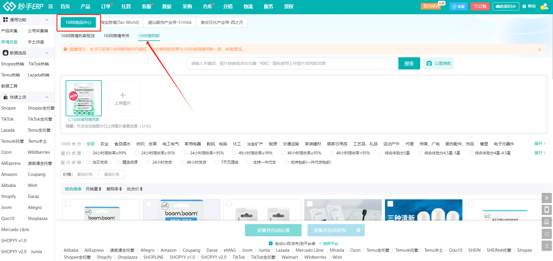Viewport: 553px width, 261px height.
Task: Focus the keyword or image link search field
Action: tap(293, 63)
